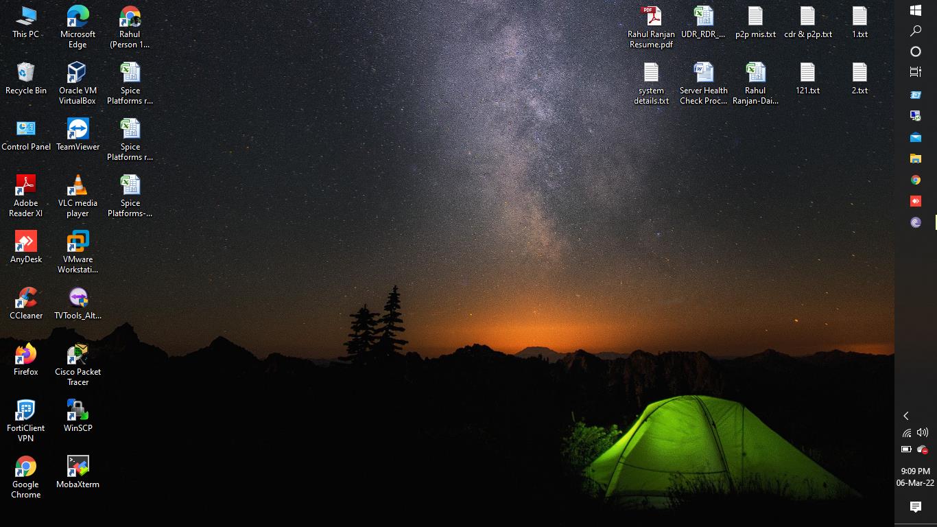Open the Task View button
The image size is (937, 527).
915,72
